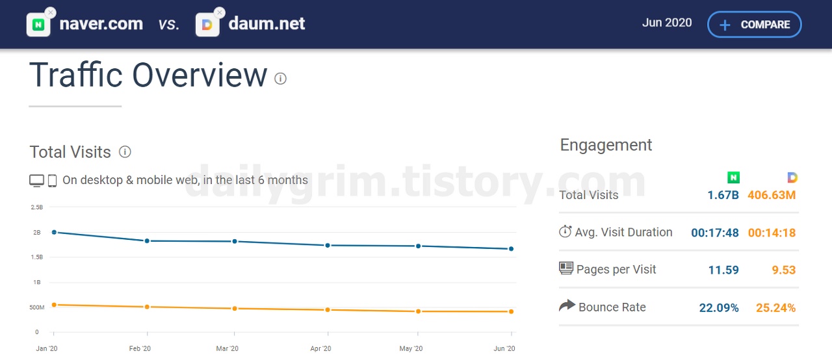Viewport: 832px width, 364px height.
Task: Remove daum.net from the comparison
Action: pyautogui.click(x=220, y=12)
